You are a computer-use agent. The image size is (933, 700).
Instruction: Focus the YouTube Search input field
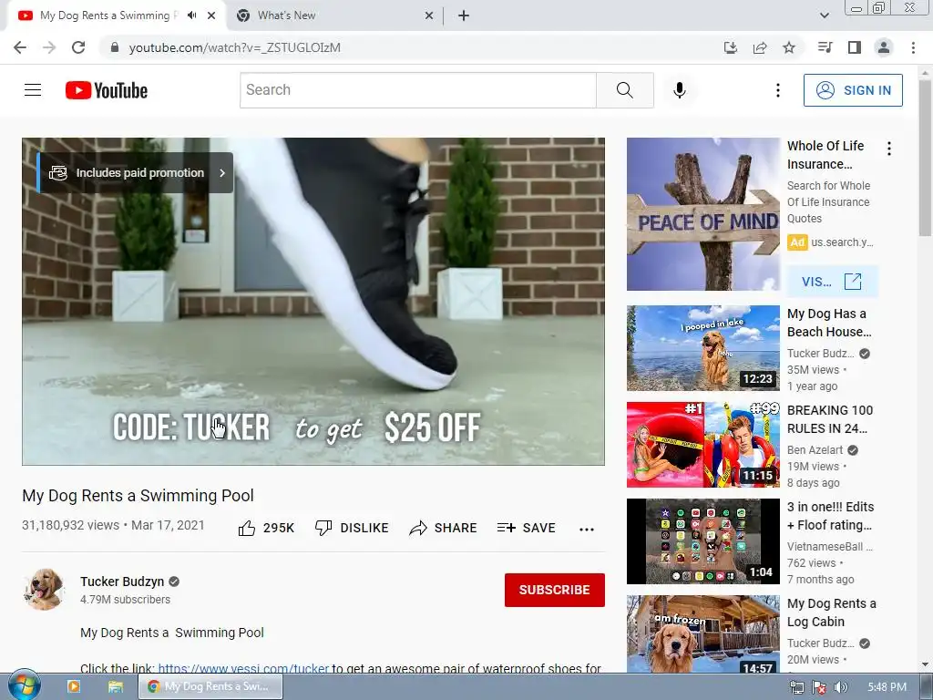[x=417, y=90]
